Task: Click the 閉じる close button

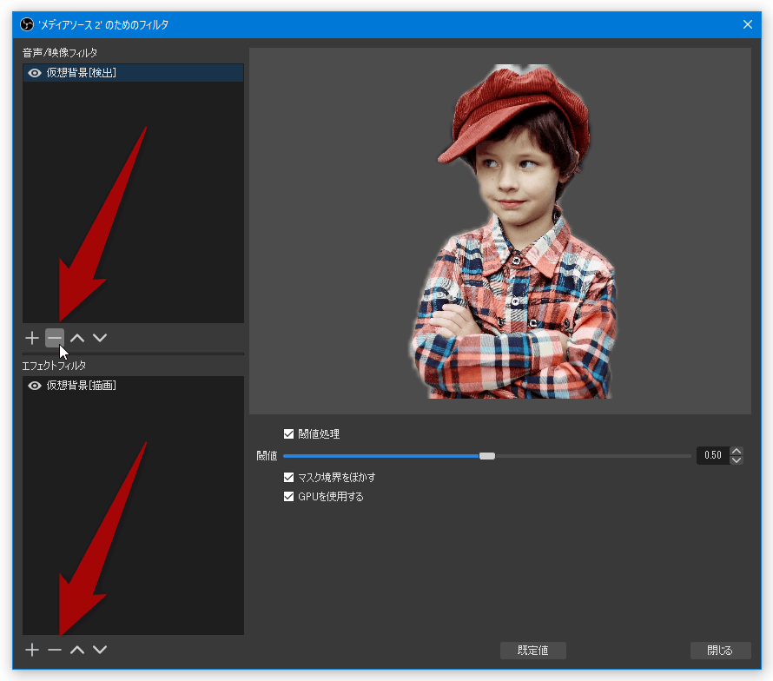Action: [x=720, y=651]
